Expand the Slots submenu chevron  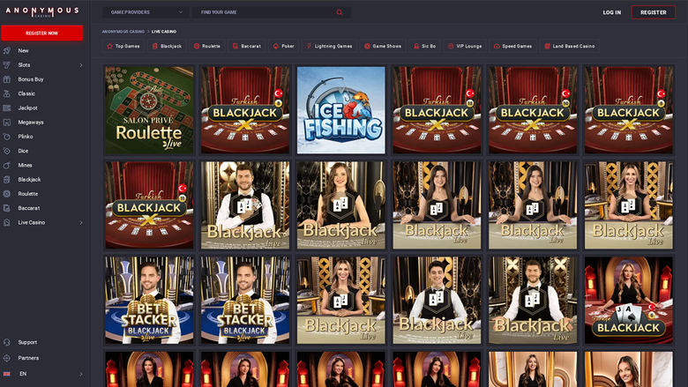pyautogui.click(x=81, y=65)
